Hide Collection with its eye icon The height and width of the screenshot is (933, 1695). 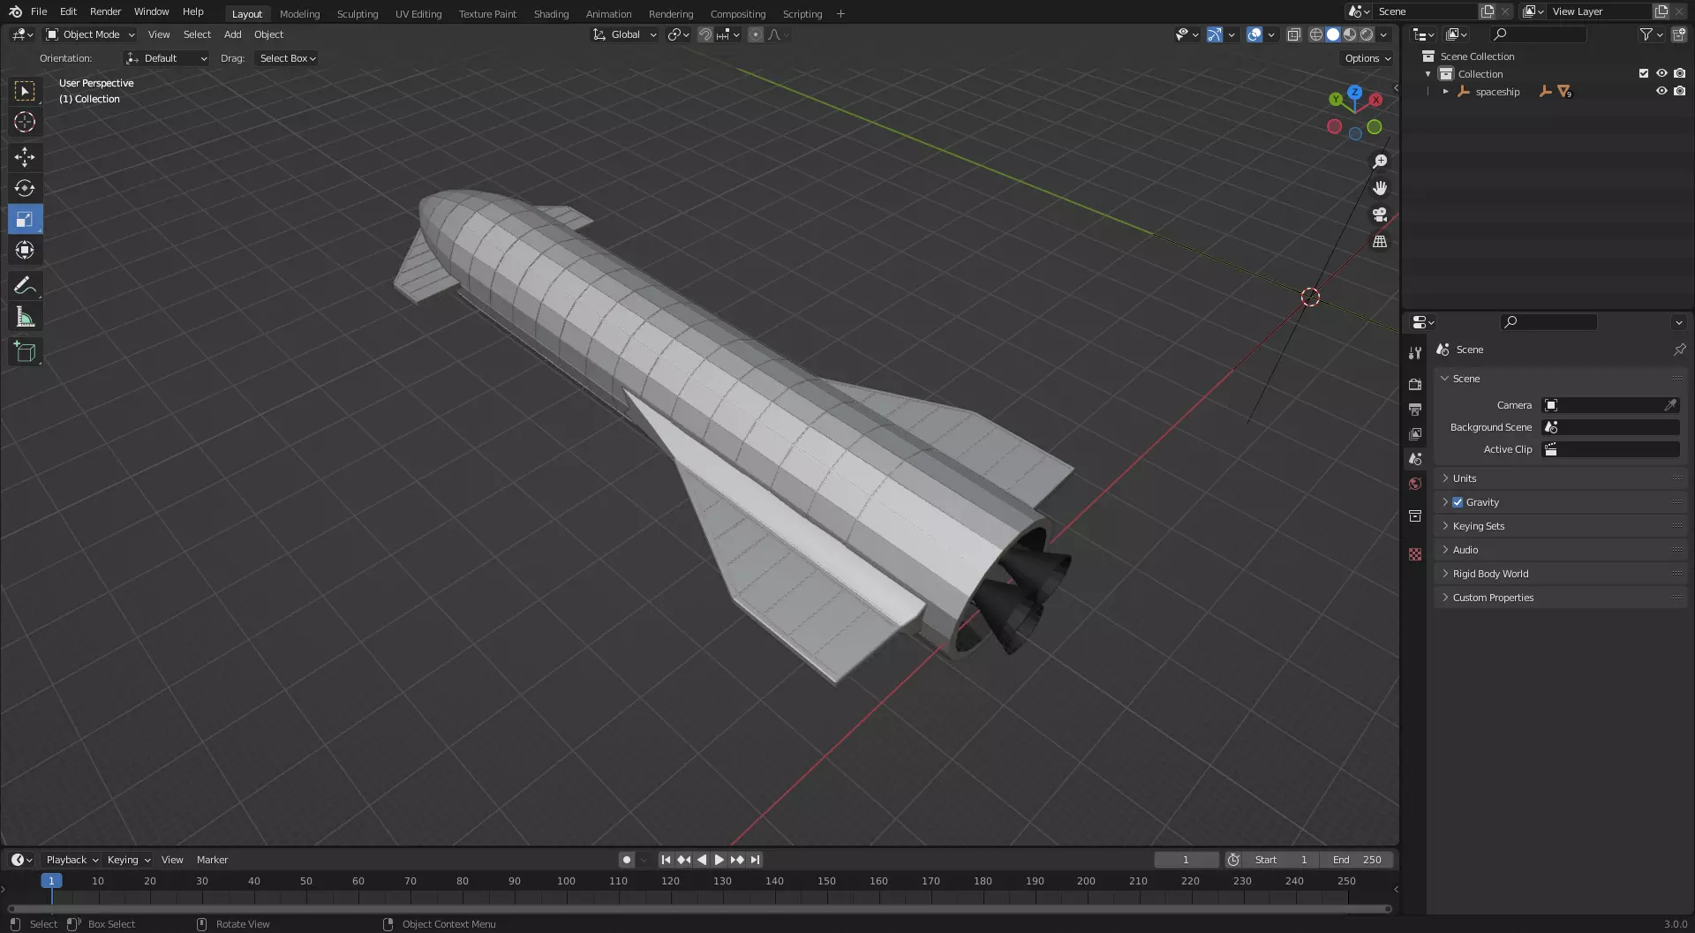click(1661, 73)
